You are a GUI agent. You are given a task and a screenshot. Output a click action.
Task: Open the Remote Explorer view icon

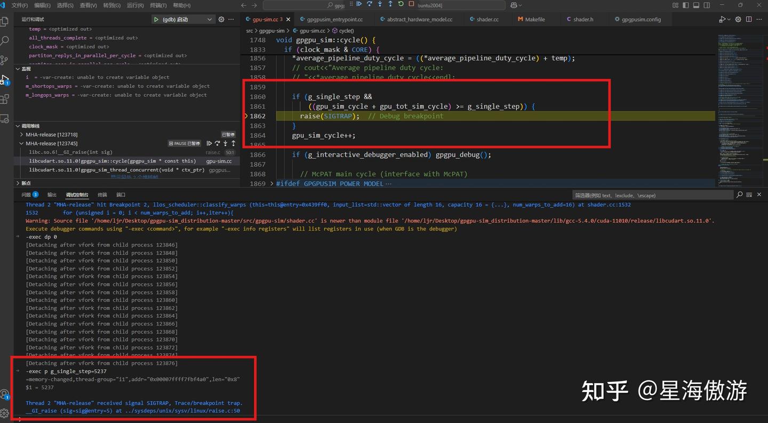[4, 118]
